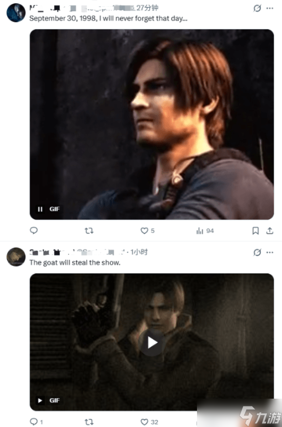This screenshot has width=282, height=427.
Task: Click small play GIF badge on second post
Action: (40, 401)
